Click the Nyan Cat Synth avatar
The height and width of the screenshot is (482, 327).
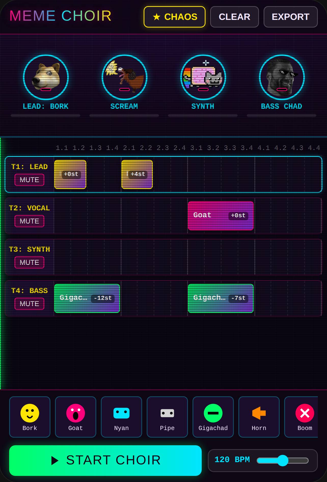203,77
